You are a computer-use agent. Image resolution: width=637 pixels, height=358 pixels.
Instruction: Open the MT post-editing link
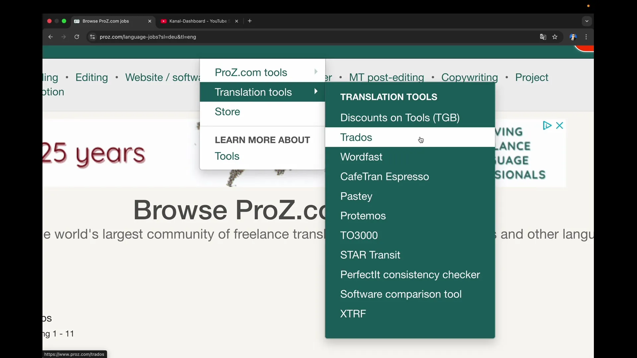point(387,78)
